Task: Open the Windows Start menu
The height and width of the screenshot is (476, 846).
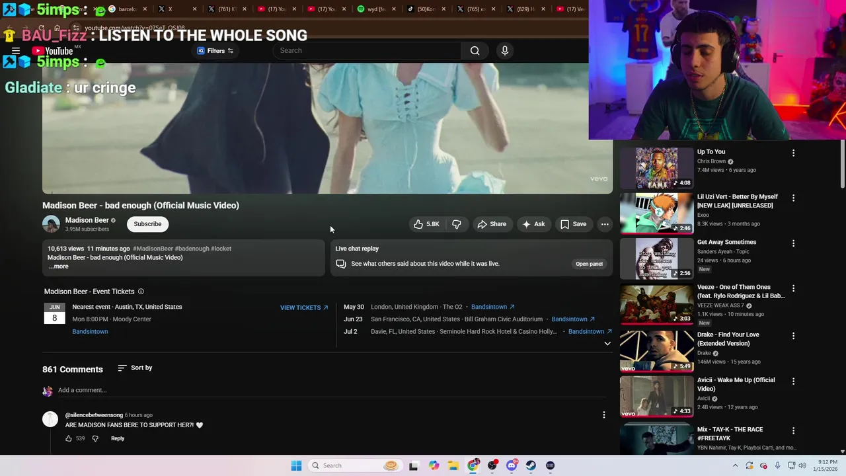Action: click(296, 465)
